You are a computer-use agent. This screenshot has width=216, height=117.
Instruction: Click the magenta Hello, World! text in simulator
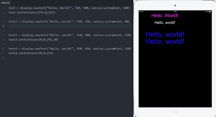click(x=165, y=16)
